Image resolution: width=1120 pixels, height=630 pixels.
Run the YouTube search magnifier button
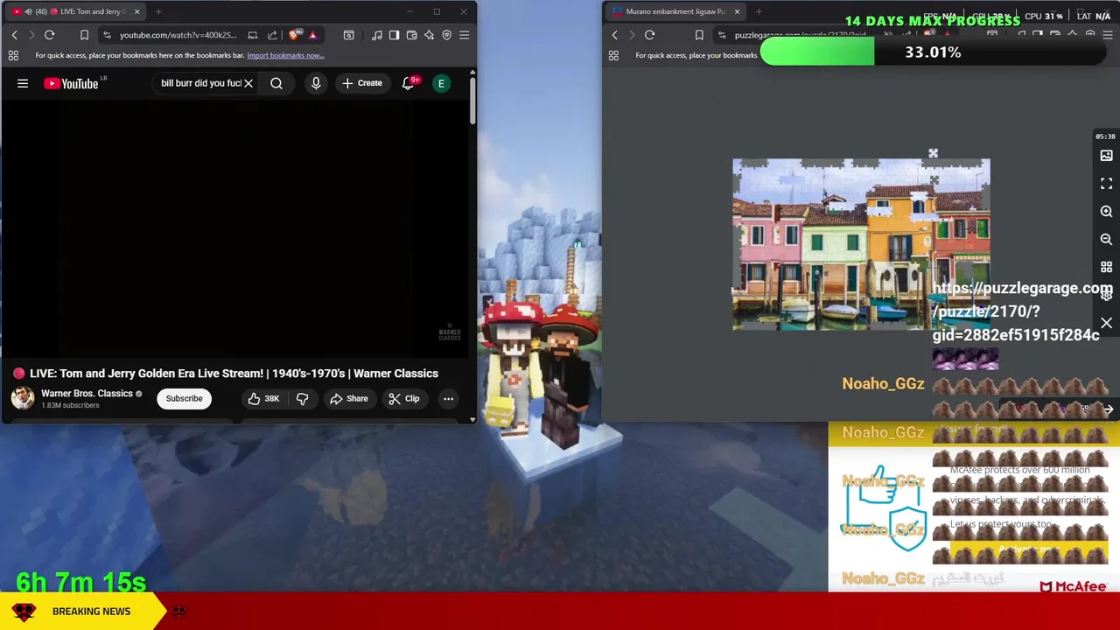click(x=276, y=83)
